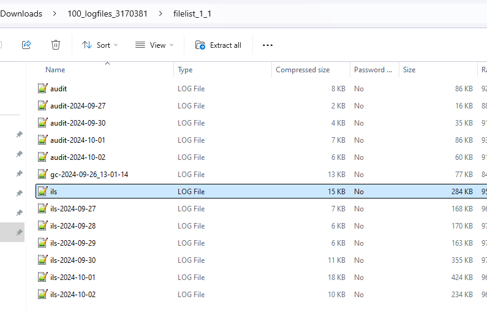Click the Share icon in toolbar
487x310 pixels.
[x=26, y=45]
